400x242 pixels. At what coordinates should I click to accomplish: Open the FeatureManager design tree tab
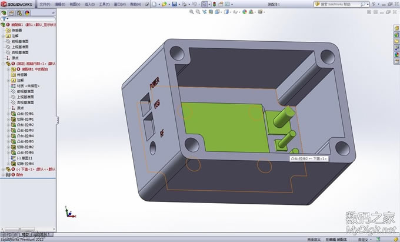(x=4, y=12)
